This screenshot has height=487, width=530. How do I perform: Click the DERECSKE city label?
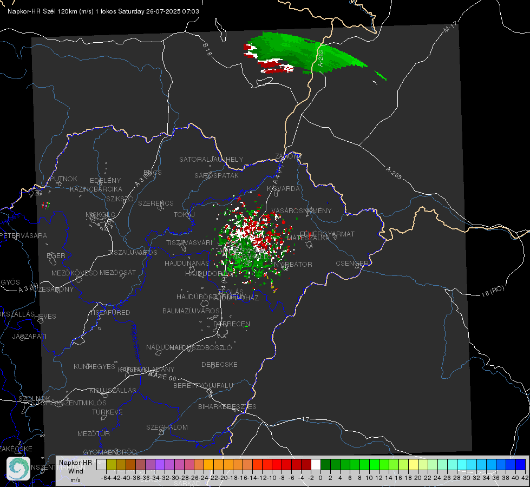click(219, 364)
